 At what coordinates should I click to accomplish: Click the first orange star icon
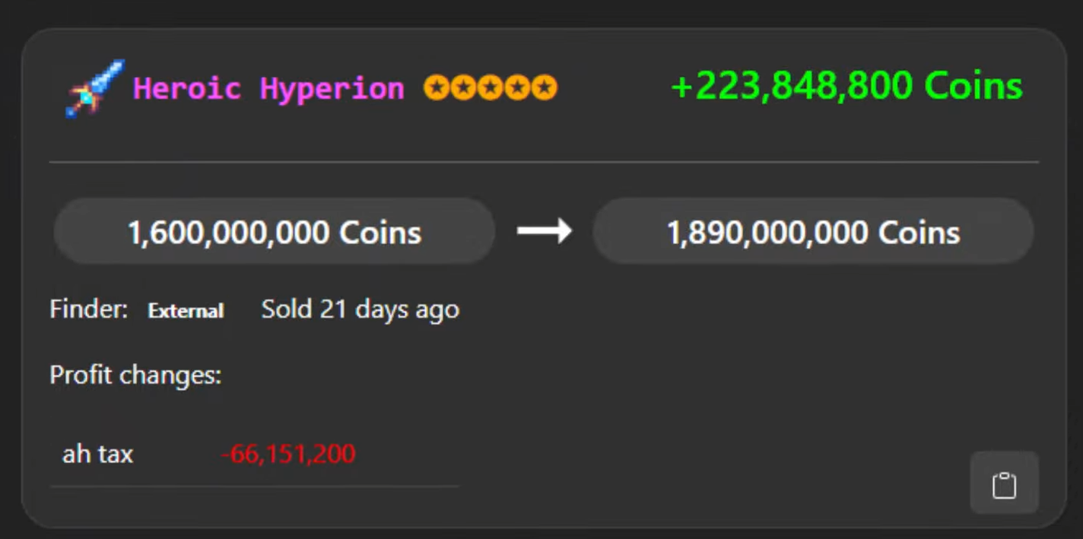click(437, 88)
